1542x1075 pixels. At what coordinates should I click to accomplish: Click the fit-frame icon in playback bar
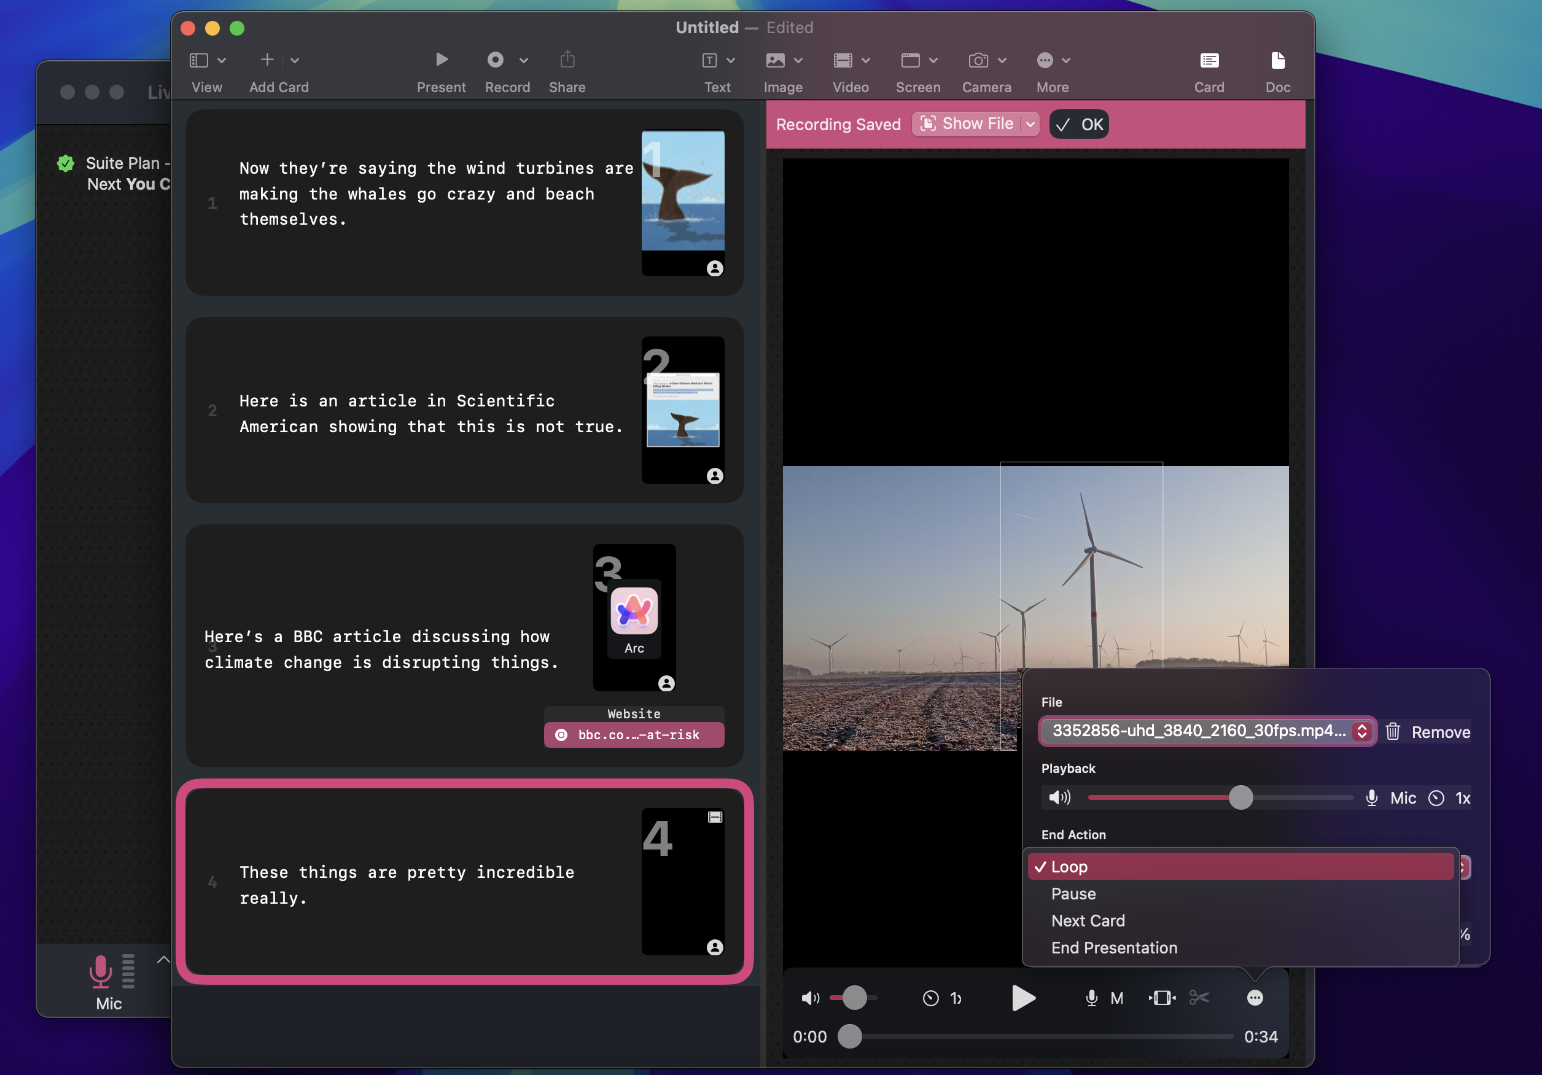[x=1162, y=998]
